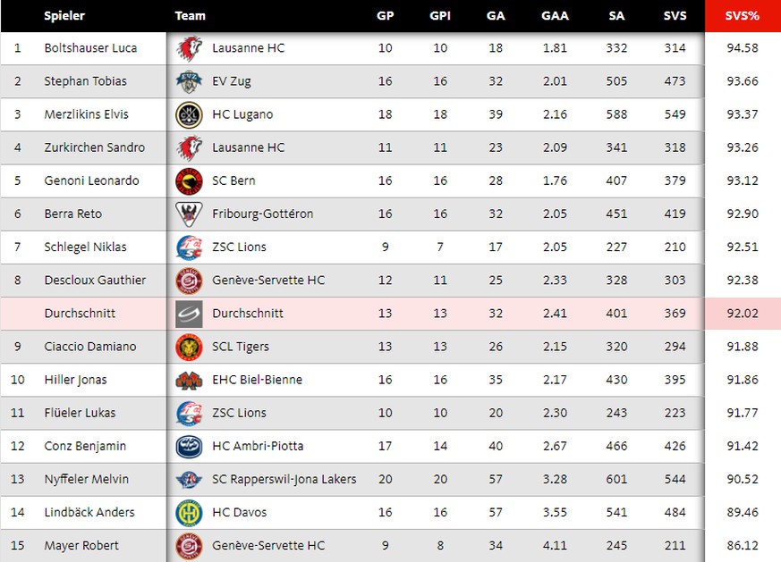Click the Lausanne HC logo beside Boltshauser Luca
781x562 pixels.
[x=190, y=48]
